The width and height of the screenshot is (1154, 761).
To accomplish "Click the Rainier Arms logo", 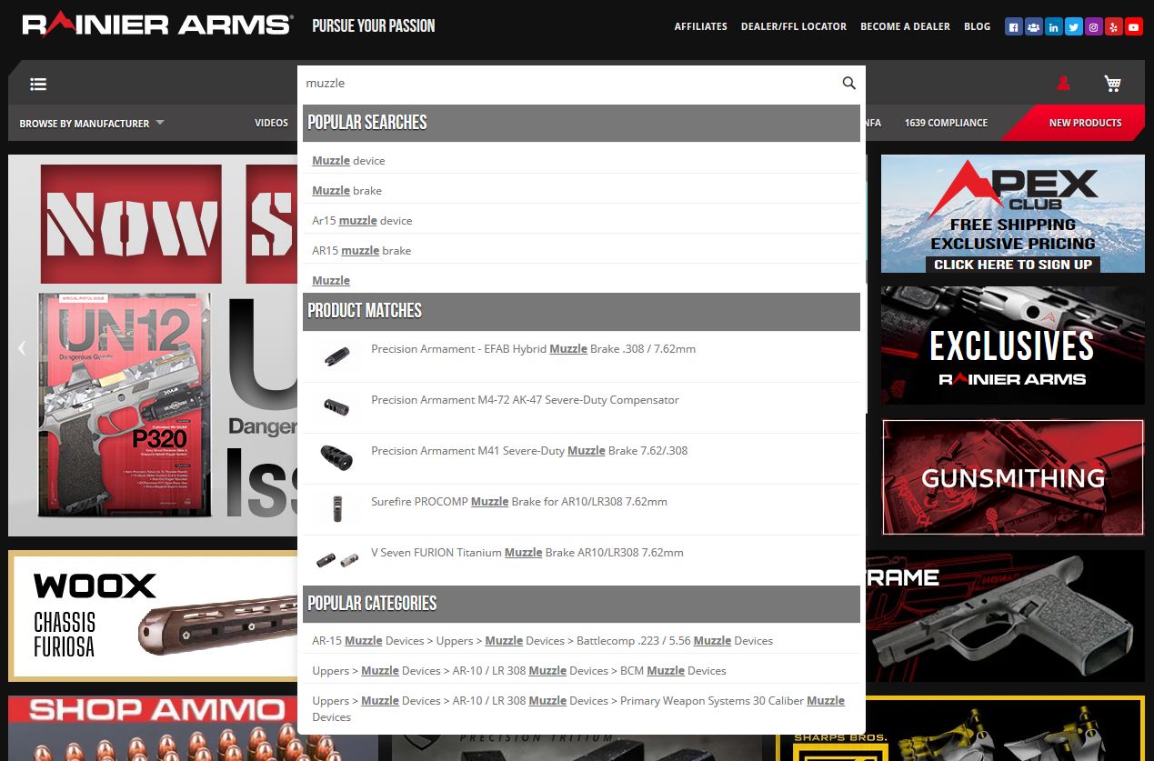I will [157, 25].
